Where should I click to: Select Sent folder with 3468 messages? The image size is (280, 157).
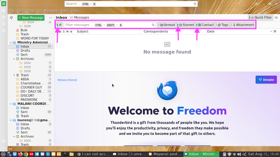click(x=31, y=55)
